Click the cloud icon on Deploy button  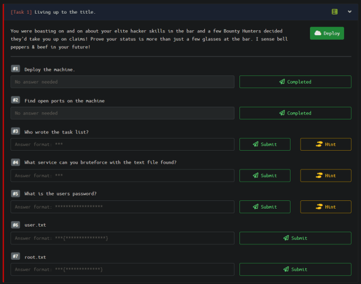318,34
